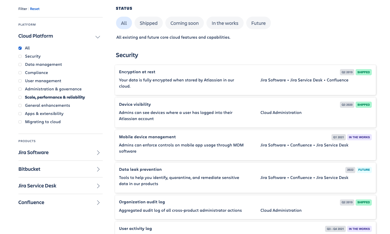
Task: Open the Organization audit log title
Action: pyautogui.click(x=142, y=202)
